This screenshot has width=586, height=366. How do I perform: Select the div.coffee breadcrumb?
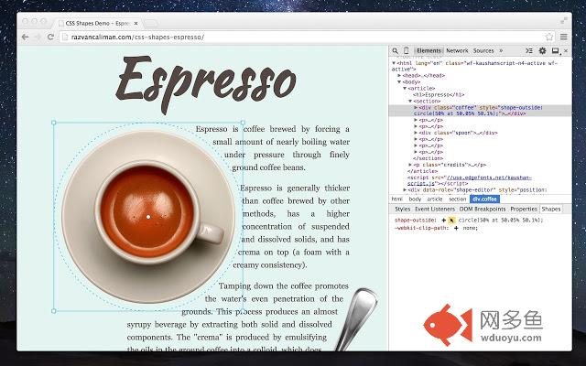pyautogui.click(x=484, y=199)
